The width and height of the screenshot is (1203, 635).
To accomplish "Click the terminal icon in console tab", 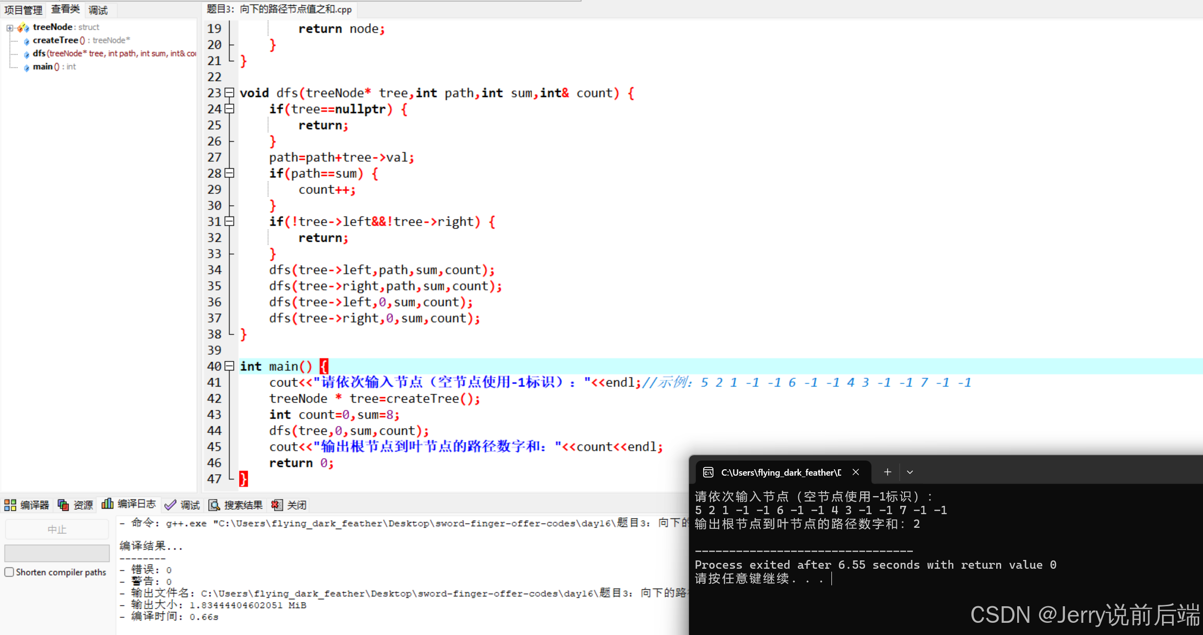I will (x=708, y=472).
